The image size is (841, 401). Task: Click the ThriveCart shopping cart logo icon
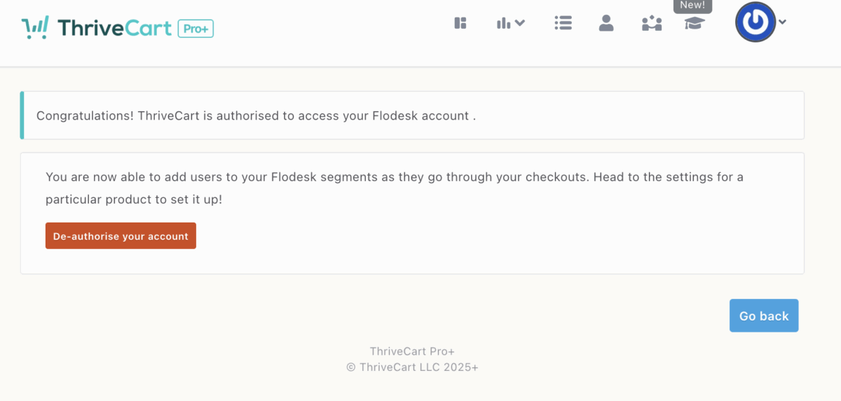35,28
